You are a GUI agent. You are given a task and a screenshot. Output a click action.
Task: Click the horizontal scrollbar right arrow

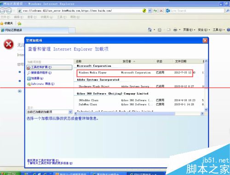202,113
